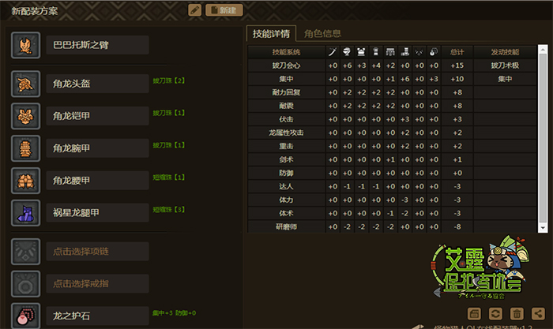Click the 集中+3 防御+0 charm skill text
The height and width of the screenshot is (329, 553).
[x=175, y=312]
